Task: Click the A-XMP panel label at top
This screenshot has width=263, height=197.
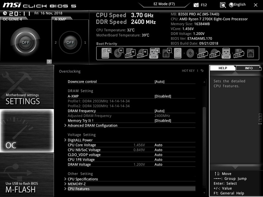Action: pyautogui.click(x=60, y=19)
